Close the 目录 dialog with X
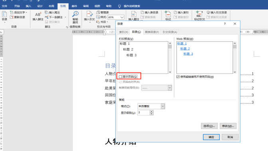The width and height of the screenshot is (268, 151). (235, 24)
